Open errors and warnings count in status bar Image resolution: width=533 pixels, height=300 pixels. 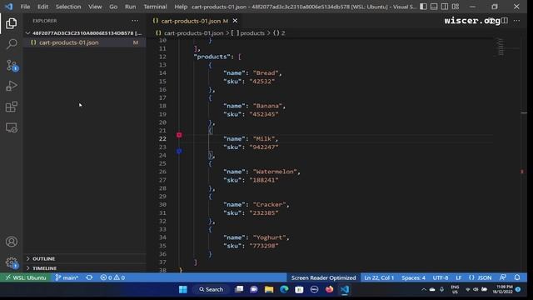pos(112,277)
